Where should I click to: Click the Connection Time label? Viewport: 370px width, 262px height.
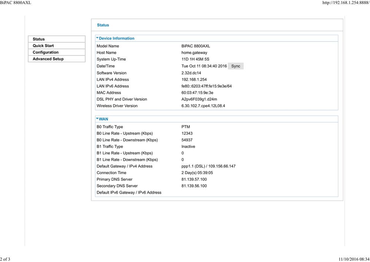[111, 173]
